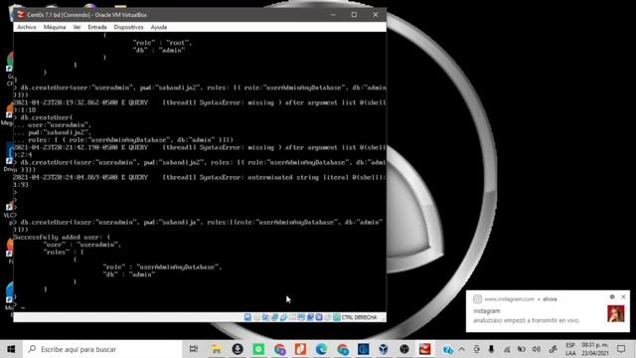Click the ESP LAA language indicator
The width and height of the screenshot is (636, 358).
pos(570,349)
